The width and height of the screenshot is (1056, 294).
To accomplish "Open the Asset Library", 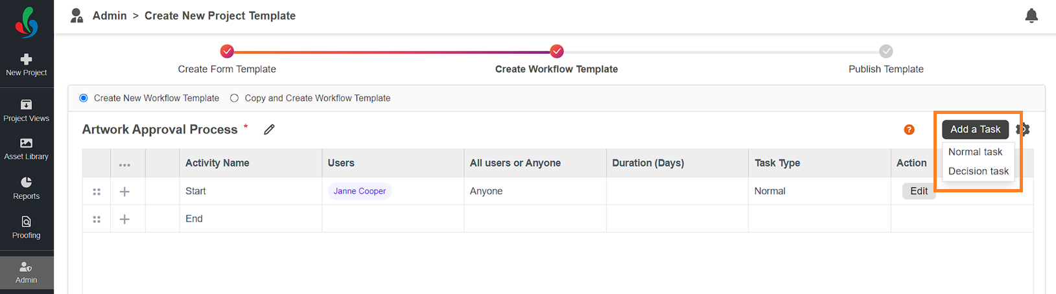I will coord(27,149).
